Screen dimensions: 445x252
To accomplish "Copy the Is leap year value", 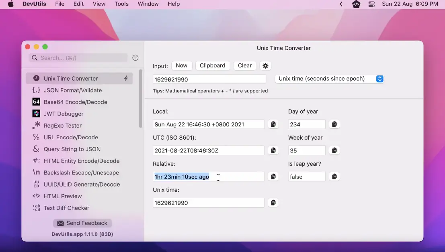I will [334, 177].
